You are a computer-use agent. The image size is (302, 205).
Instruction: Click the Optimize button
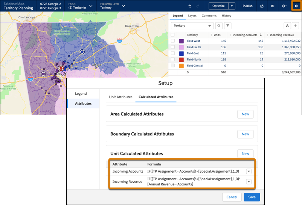pyautogui.click(x=218, y=6)
